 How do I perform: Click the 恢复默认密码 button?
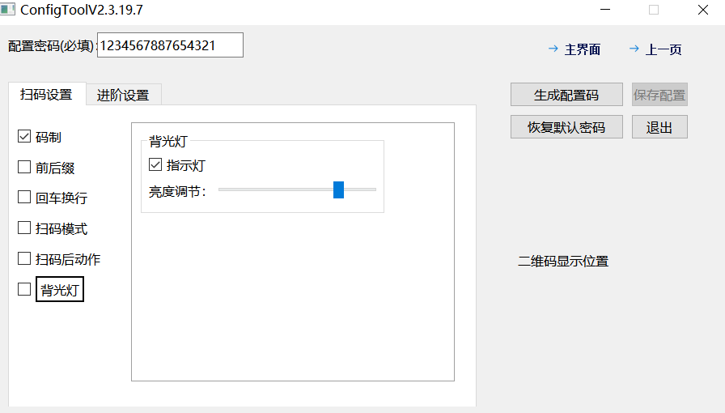click(x=566, y=127)
